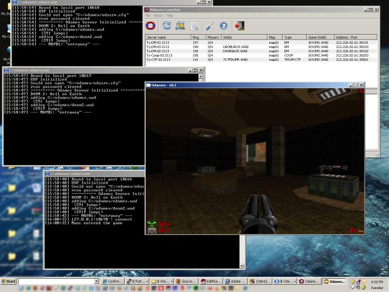Refresh the server list with blue arrows icon
This screenshot has width=389, height=292.
pyautogui.click(x=167, y=26)
